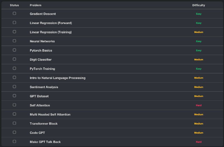Tick the Digit Classifier status checkbox
224x147 pixels.
14,59
